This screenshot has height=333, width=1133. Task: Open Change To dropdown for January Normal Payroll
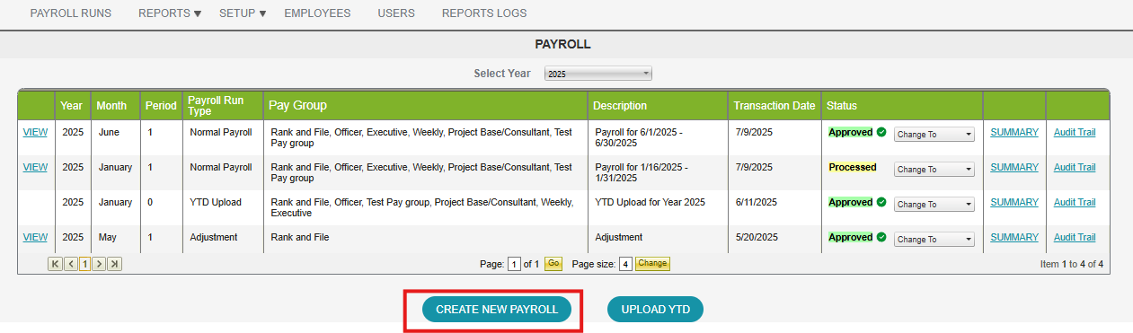point(934,170)
